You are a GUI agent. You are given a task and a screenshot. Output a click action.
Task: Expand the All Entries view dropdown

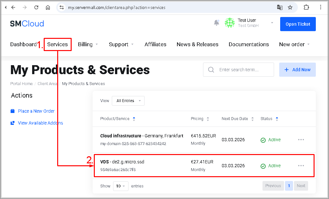tap(128, 101)
